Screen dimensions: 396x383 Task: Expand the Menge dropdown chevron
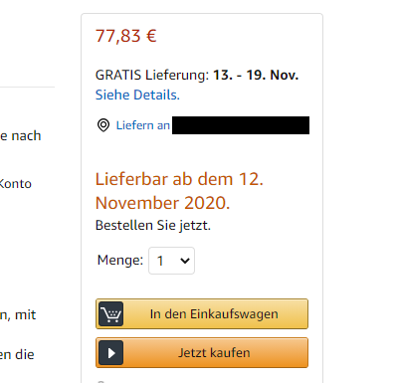tap(185, 261)
